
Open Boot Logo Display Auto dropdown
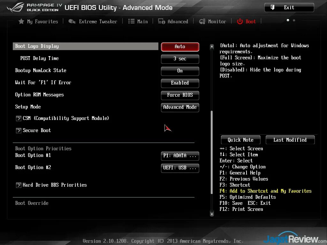pyautogui.click(x=180, y=47)
